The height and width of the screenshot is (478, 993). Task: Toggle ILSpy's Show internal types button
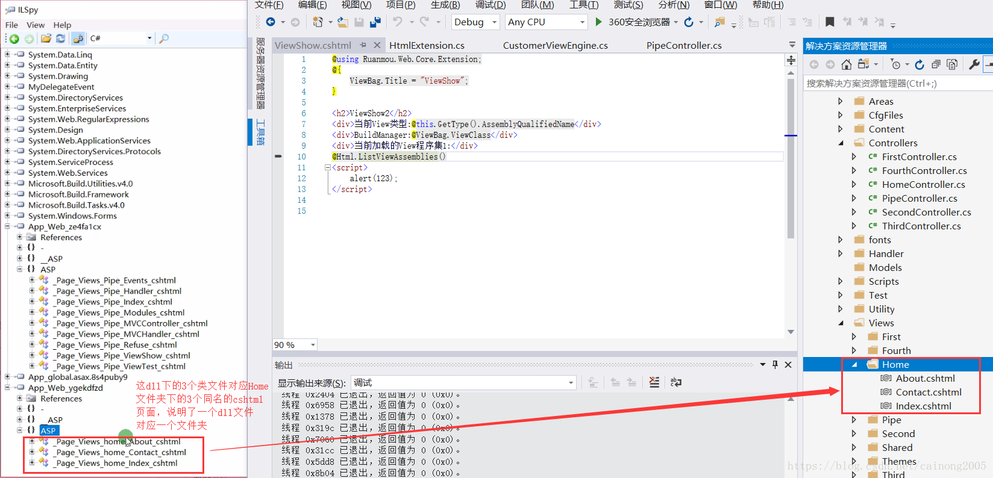[78, 39]
